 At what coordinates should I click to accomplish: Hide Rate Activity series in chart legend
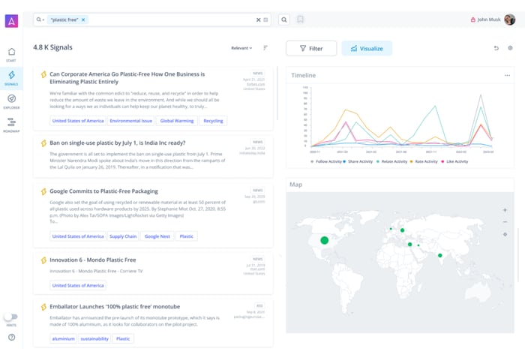[x=426, y=161]
